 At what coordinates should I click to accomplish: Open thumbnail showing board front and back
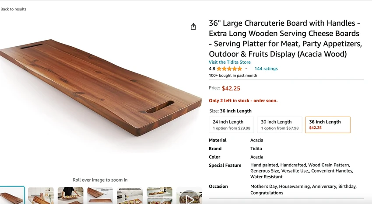100,195
